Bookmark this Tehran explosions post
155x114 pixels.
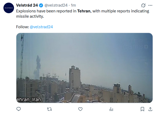click(x=142, y=109)
